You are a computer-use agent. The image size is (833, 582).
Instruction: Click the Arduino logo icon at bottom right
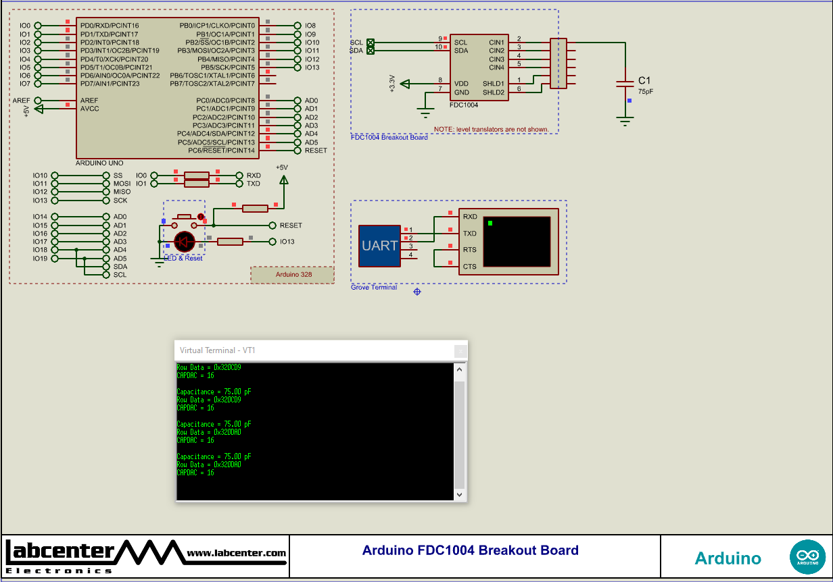pos(809,556)
